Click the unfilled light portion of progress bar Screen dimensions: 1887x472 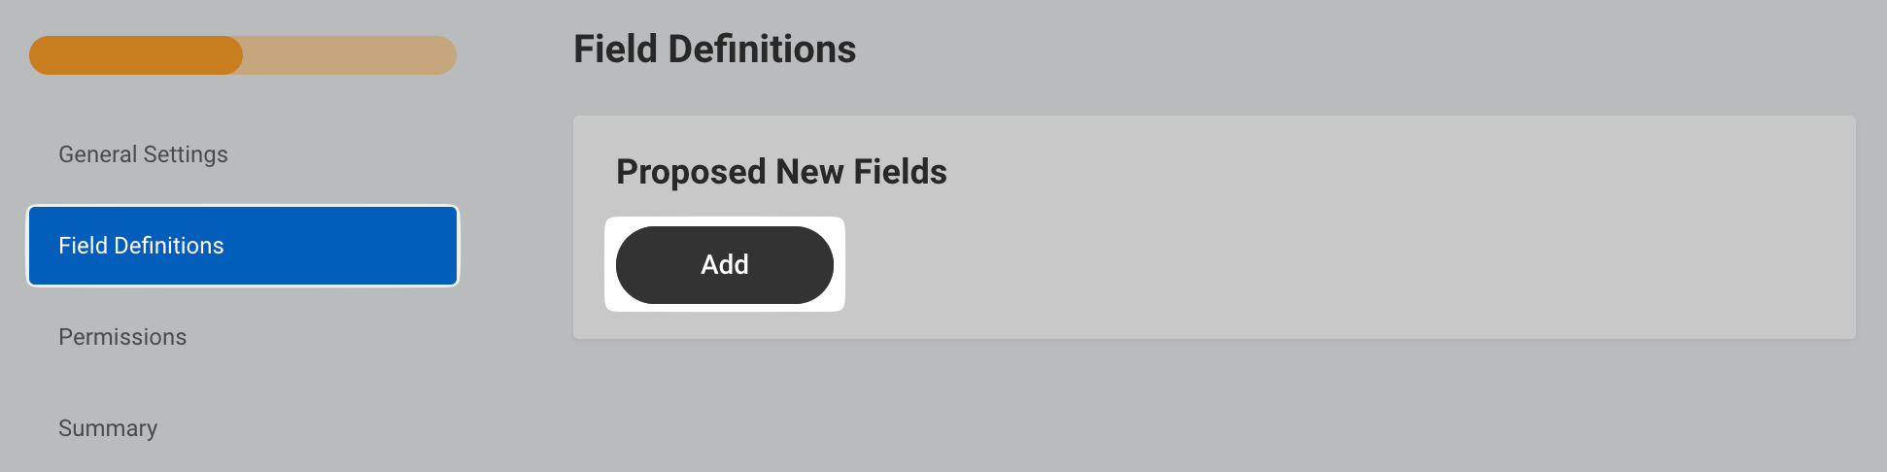point(350,55)
